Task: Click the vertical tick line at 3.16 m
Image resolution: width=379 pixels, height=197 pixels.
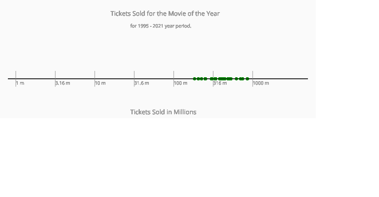Action: [55, 74]
